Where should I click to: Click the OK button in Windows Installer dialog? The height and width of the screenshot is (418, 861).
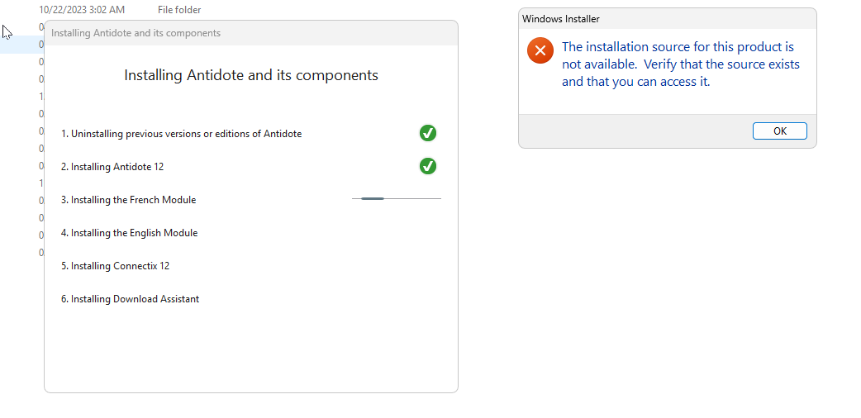pos(779,131)
